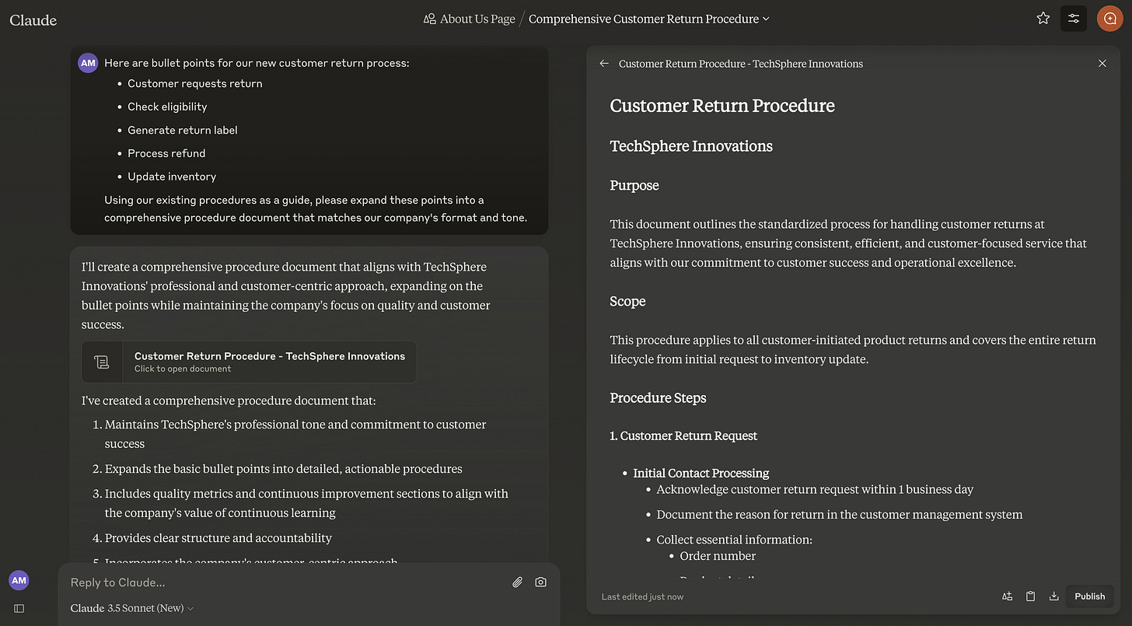Screen dimensions: 1132x626
Task: Expand the Comprehensive Customer Return Procedure title menu
Action: pos(649,19)
